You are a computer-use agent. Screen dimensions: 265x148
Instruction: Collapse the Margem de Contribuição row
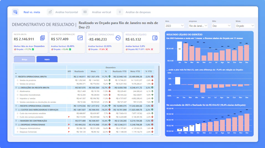(x=16, y=121)
